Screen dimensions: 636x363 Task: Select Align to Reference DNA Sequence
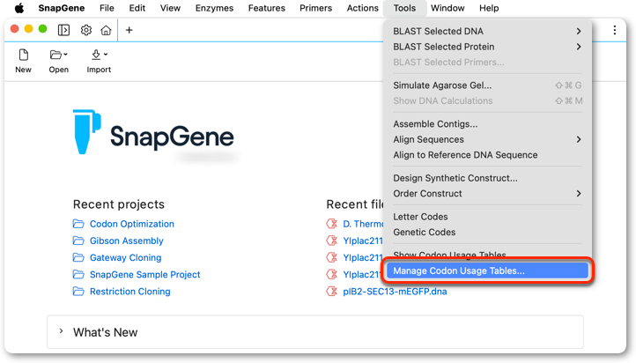pos(487,155)
